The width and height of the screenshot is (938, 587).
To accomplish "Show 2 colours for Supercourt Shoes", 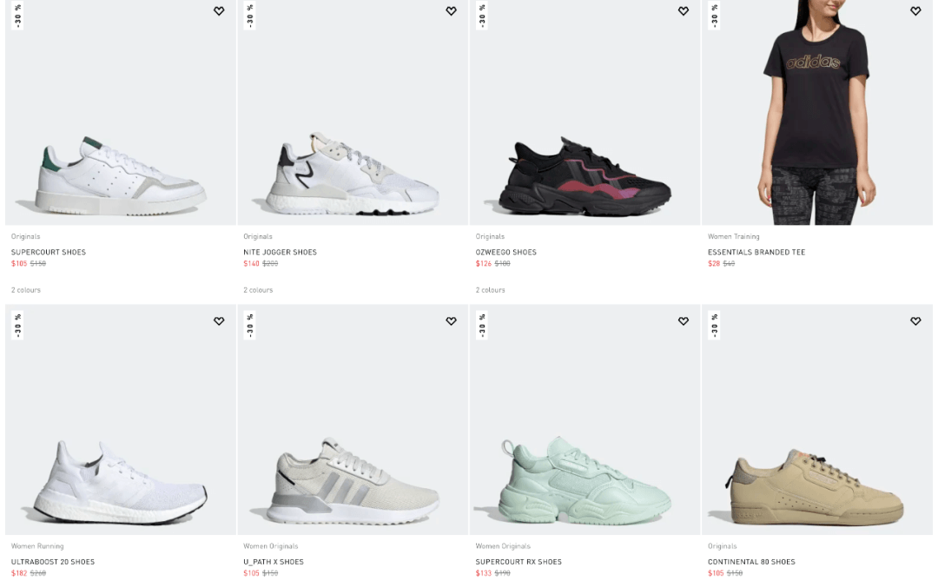I will (x=26, y=290).
